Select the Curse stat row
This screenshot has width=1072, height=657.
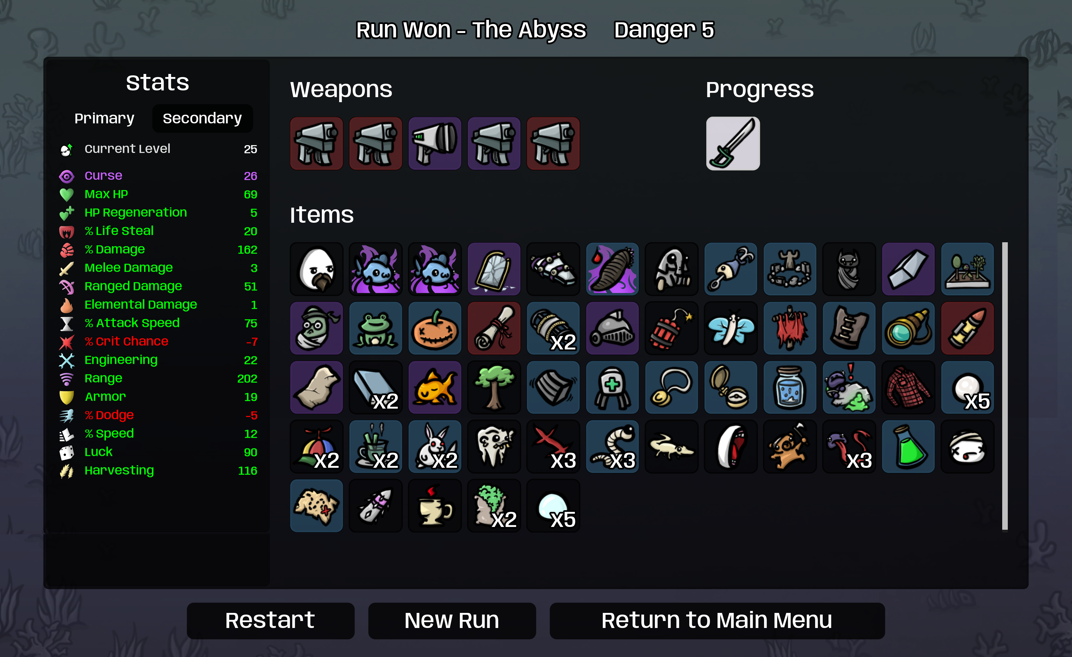158,176
